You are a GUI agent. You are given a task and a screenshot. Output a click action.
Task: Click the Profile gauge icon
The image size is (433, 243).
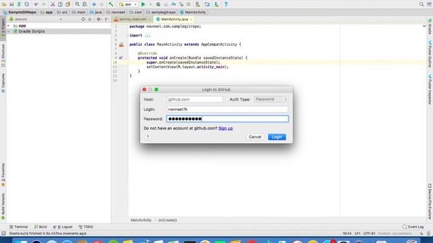pos(173,4)
